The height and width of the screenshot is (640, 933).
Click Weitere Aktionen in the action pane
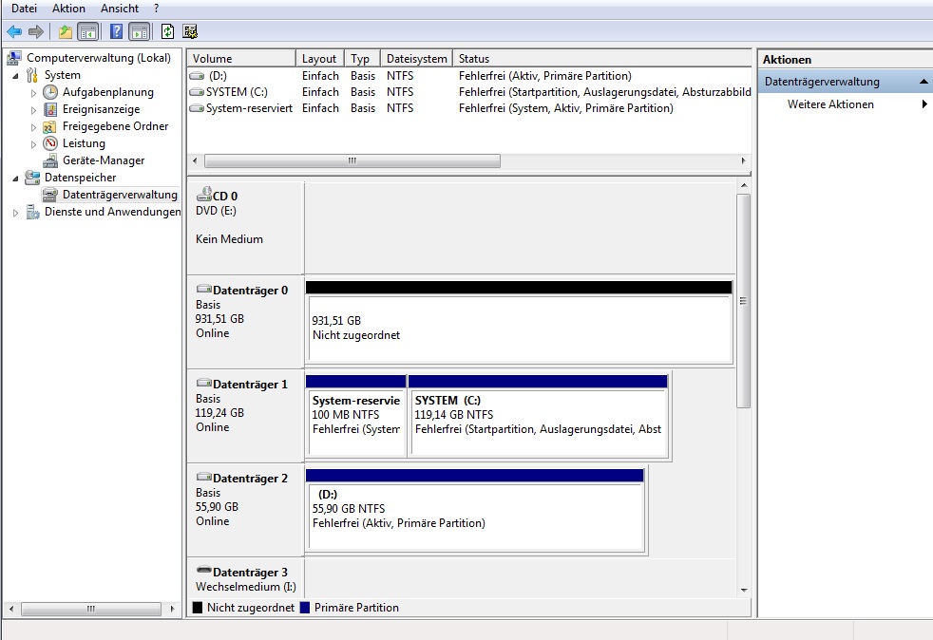tap(830, 104)
